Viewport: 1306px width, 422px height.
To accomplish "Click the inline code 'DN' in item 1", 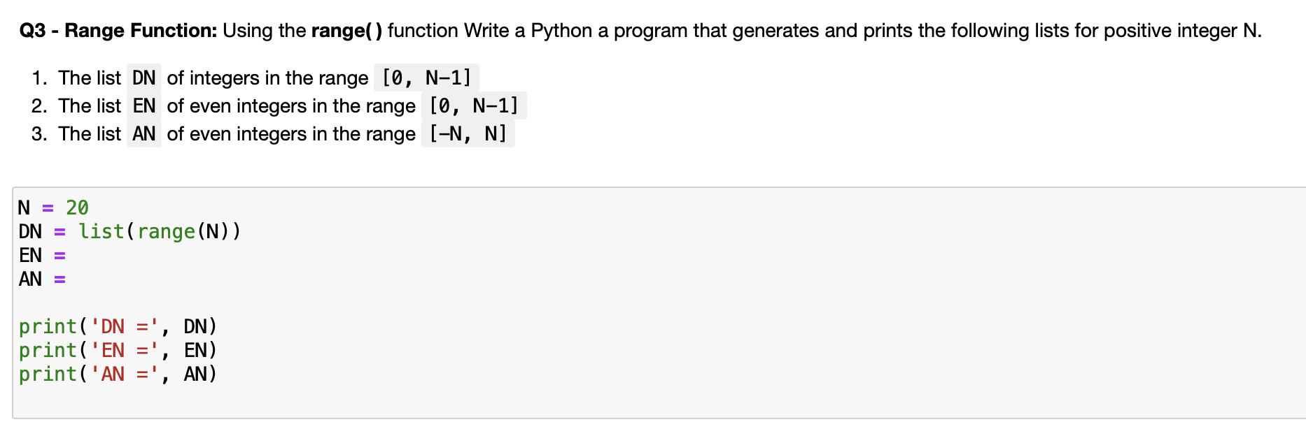I will (143, 78).
